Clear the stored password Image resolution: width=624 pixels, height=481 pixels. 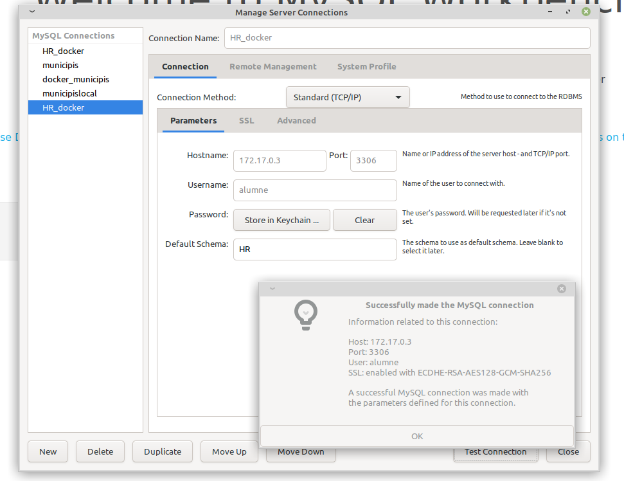click(364, 220)
